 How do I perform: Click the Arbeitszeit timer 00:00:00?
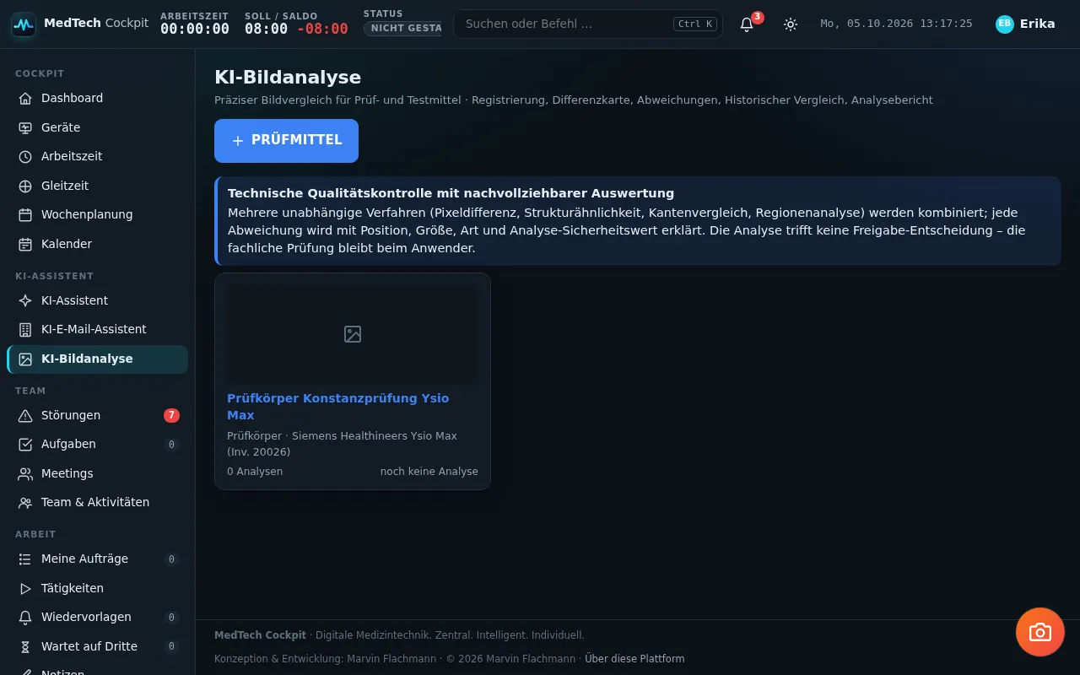click(x=195, y=29)
